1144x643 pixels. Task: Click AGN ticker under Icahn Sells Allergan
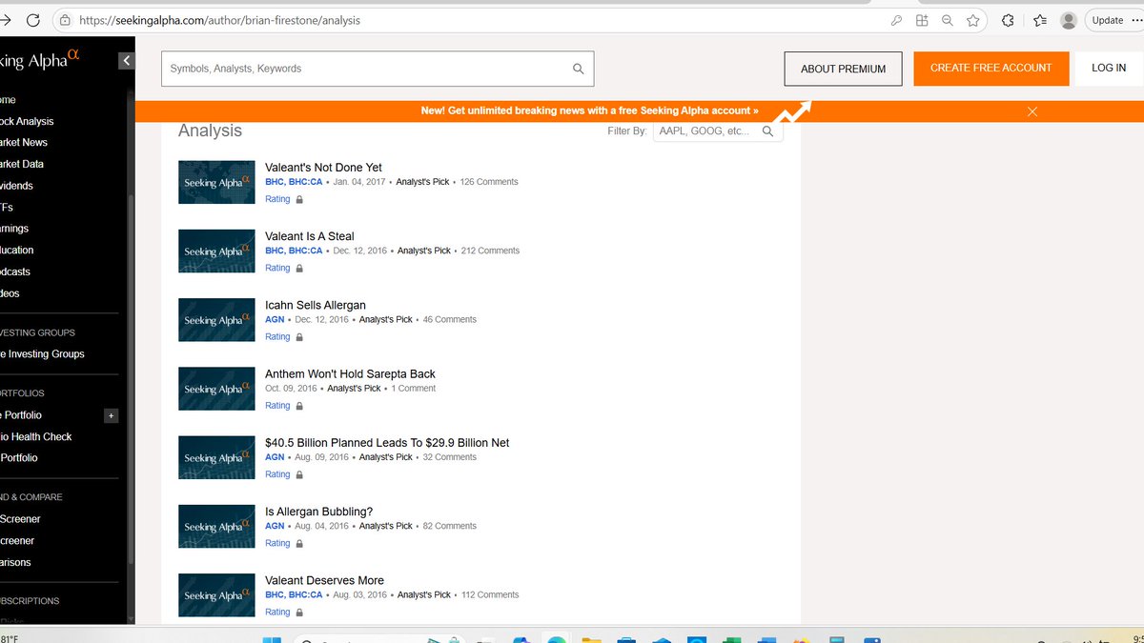coord(275,320)
